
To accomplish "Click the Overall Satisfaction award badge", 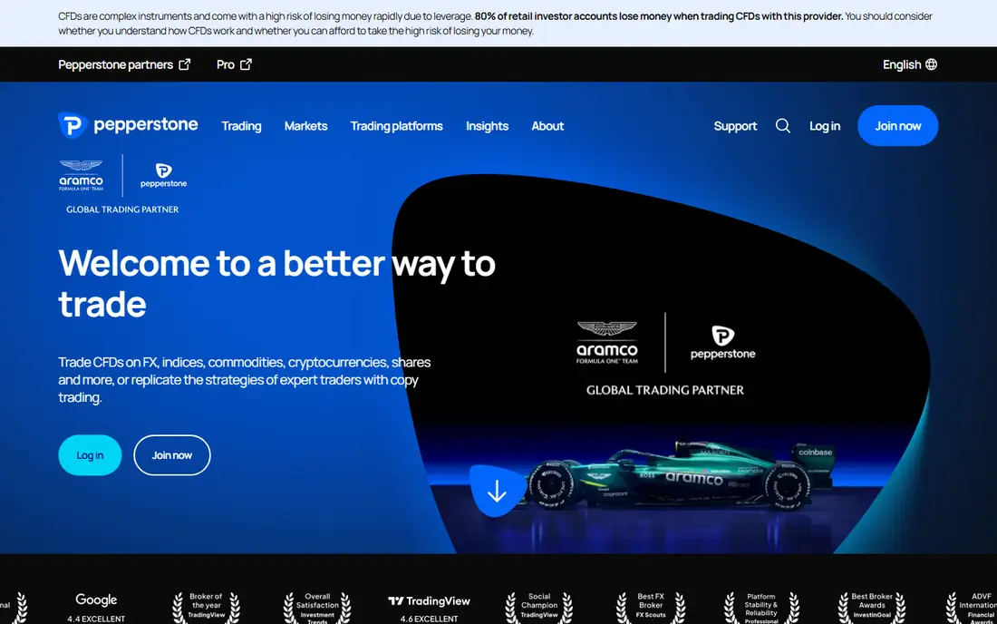I will 317,608.
